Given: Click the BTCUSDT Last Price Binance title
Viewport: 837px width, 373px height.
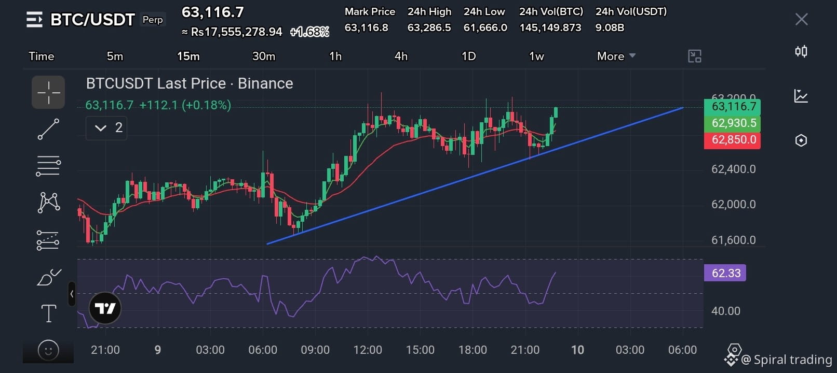Looking at the screenshot, I should [190, 83].
